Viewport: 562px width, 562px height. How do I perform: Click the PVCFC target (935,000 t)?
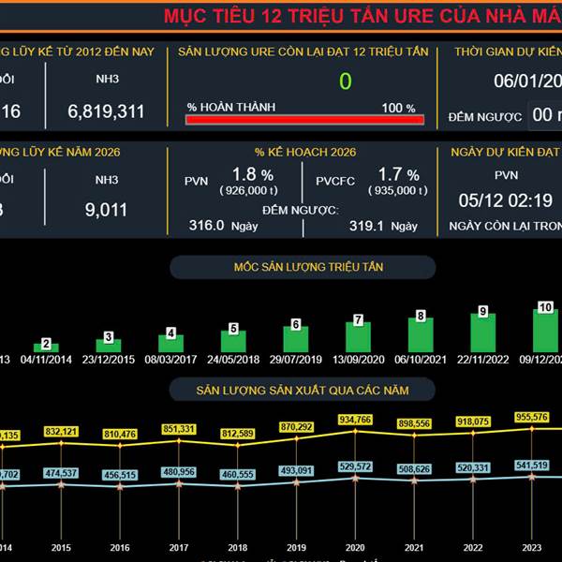coord(398,190)
